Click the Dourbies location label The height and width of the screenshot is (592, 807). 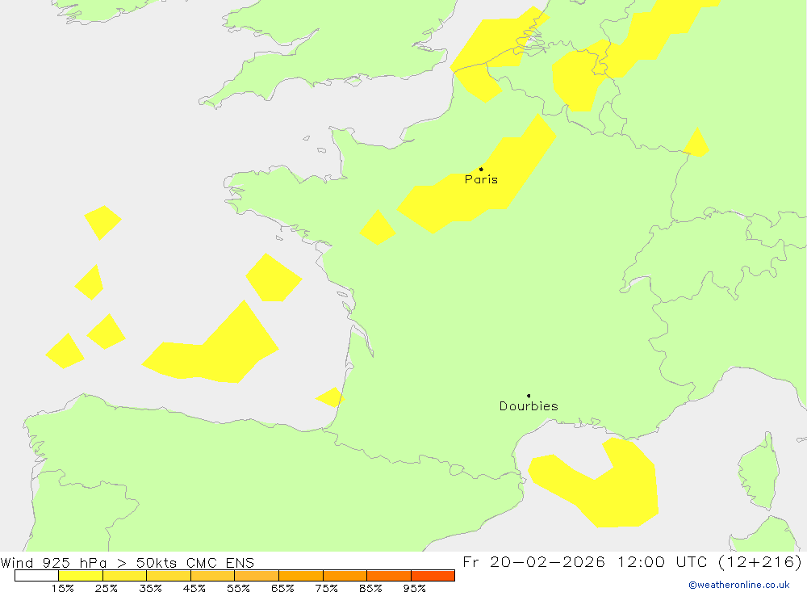529,406
